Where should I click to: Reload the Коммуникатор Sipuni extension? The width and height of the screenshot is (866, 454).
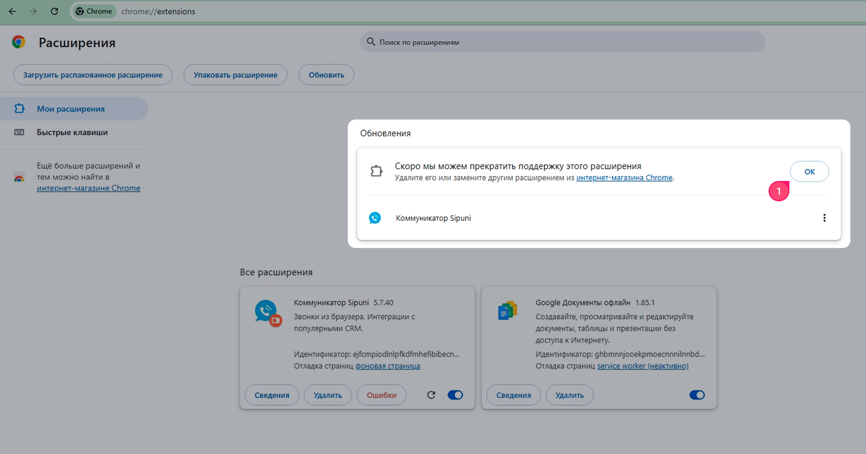[x=431, y=395]
